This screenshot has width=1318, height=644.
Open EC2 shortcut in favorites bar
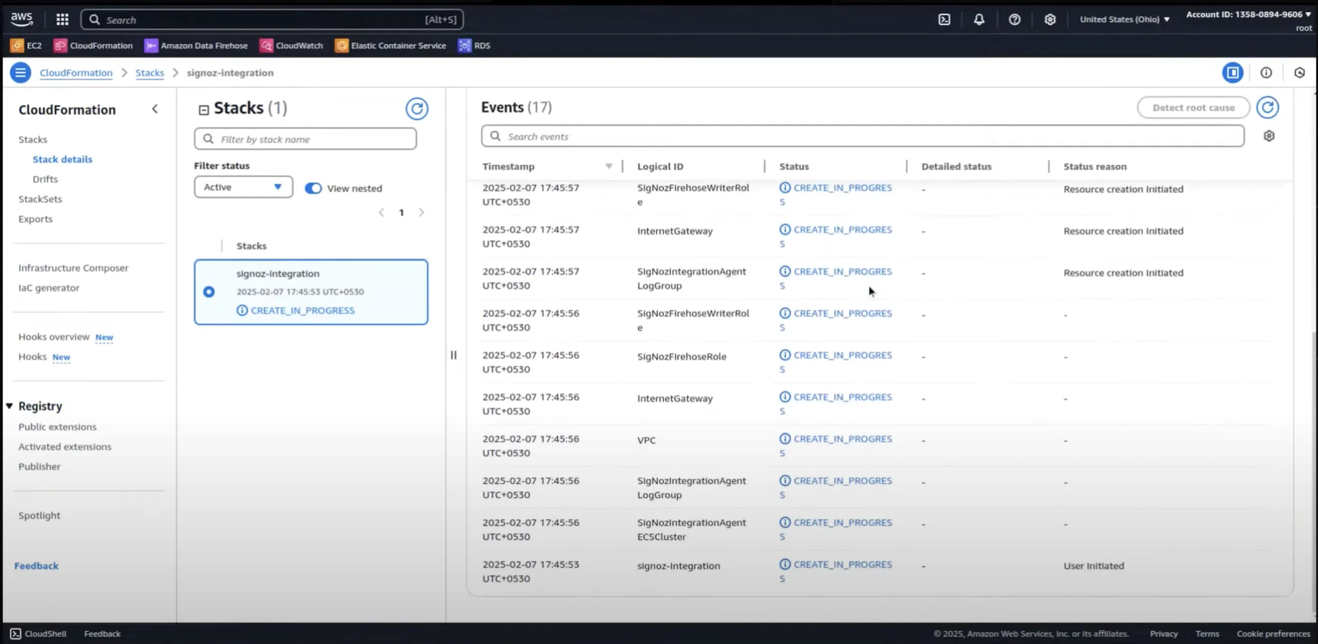tap(26, 46)
